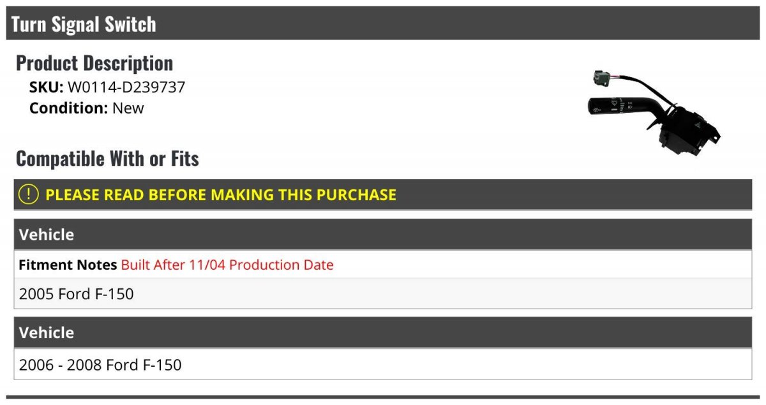This screenshot has width=766, height=405.
Task: Select the 2005 Ford F-150 row
Action: coord(383,294)
